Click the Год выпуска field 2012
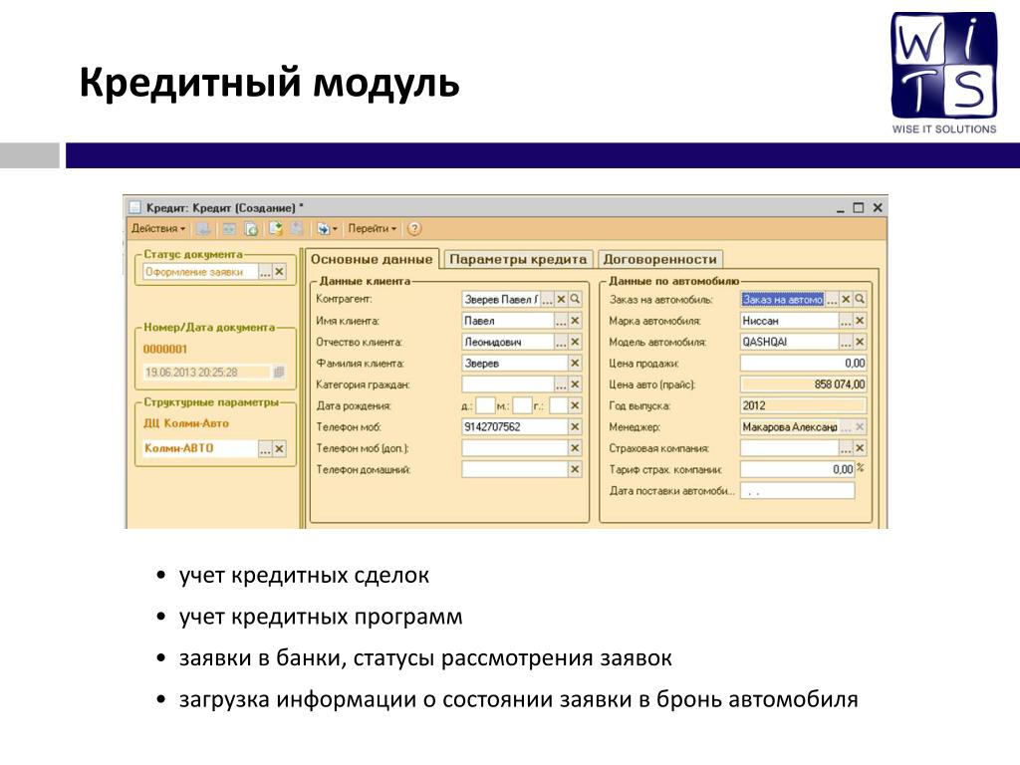This screenshot has height=765, width=1020. click(x=804, y=406)
